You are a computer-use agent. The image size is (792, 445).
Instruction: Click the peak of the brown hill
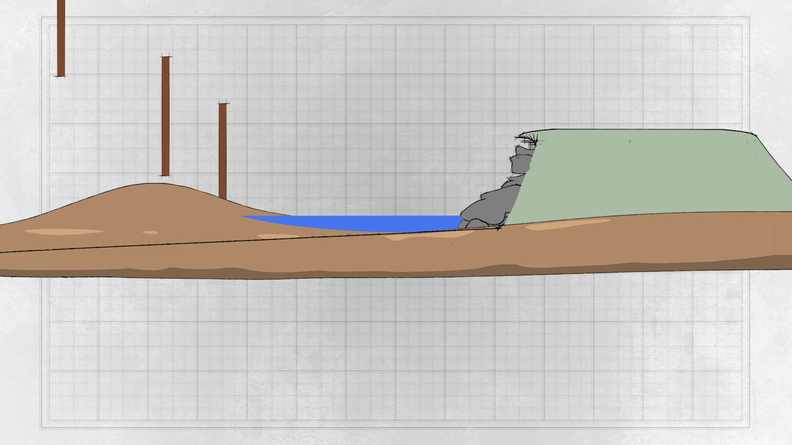pos(155,184)
